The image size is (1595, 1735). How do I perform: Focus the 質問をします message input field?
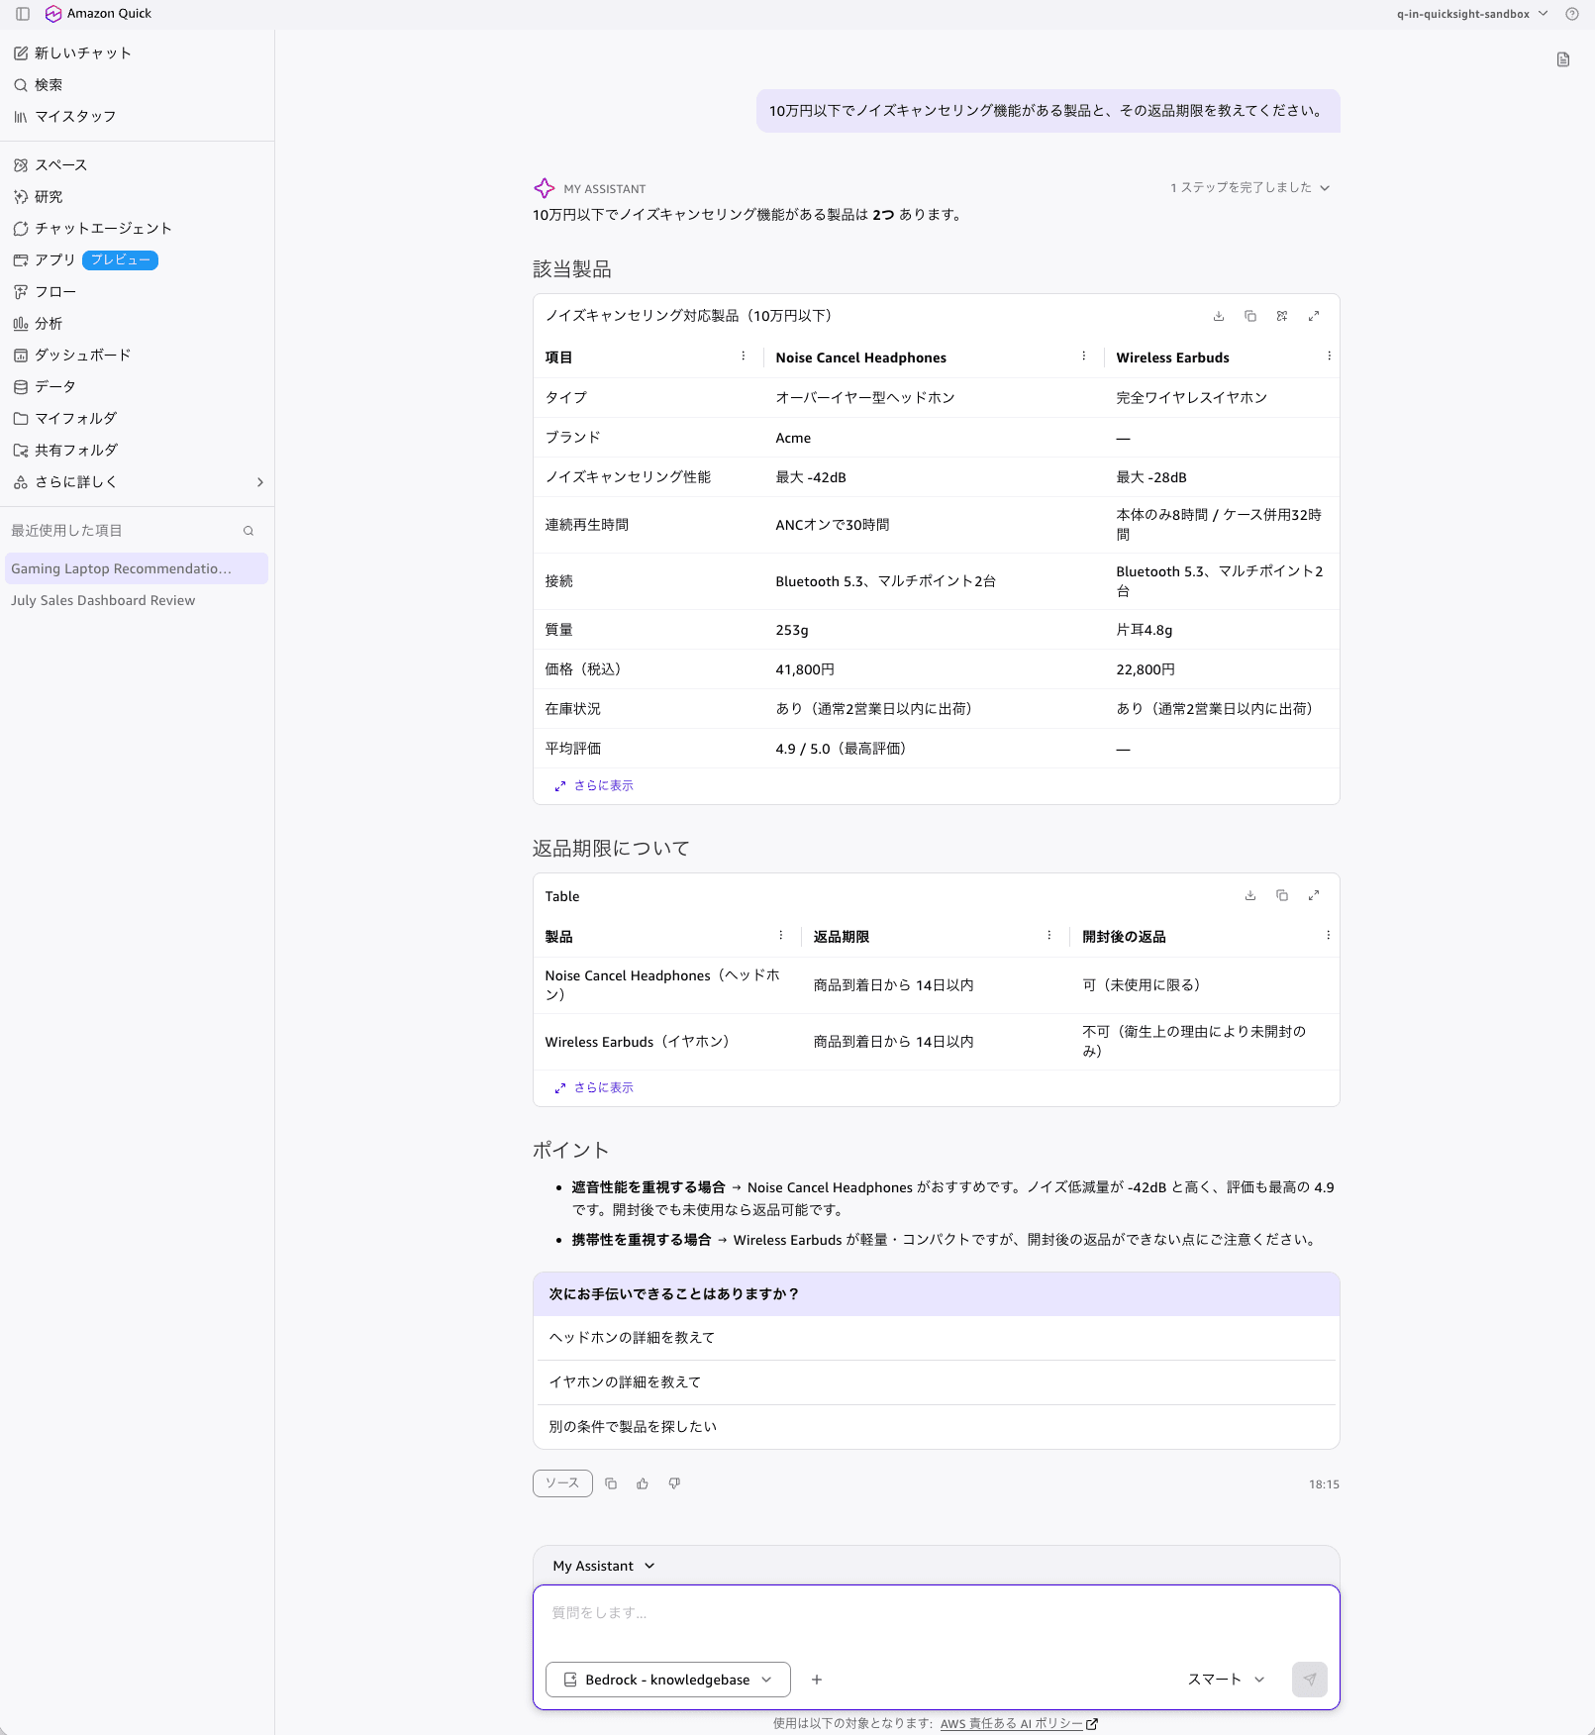click(x=937, y=1614)
